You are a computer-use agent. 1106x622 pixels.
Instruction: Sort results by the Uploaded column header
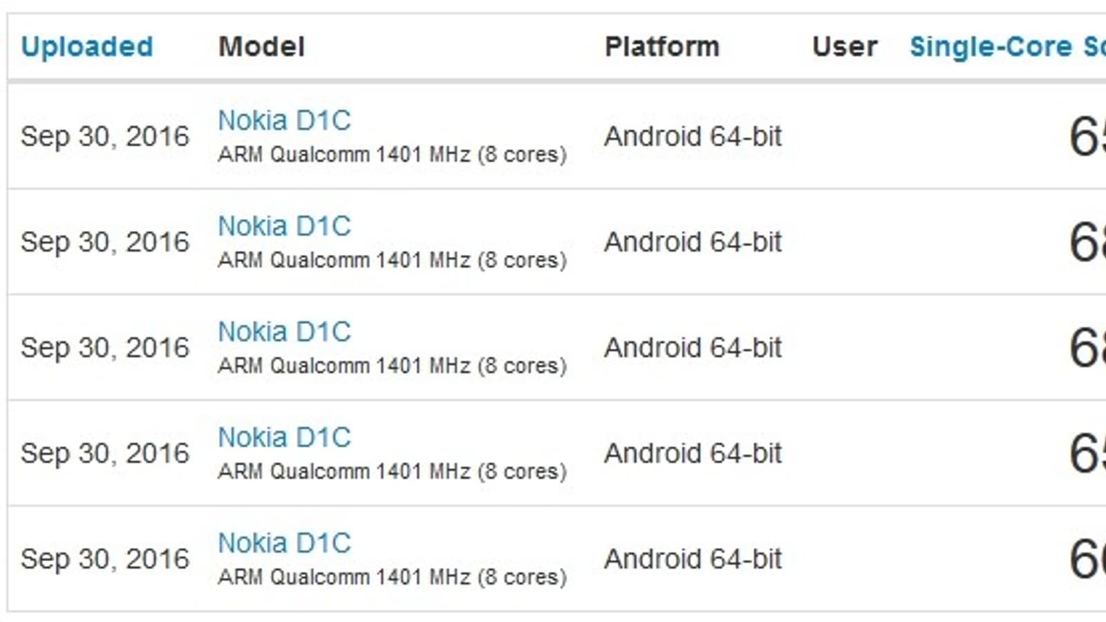click(87, 47)
